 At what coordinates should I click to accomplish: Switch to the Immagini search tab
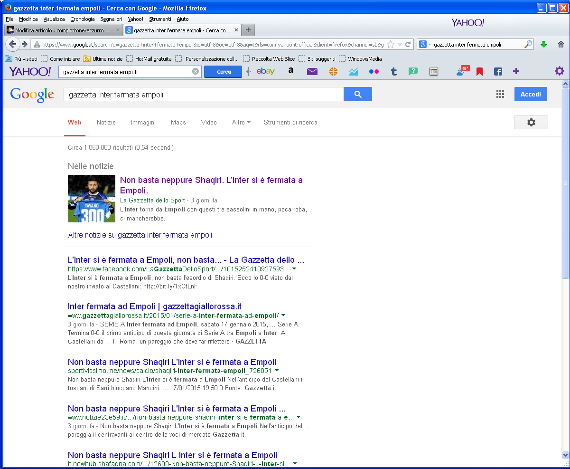tap(143, 122)
